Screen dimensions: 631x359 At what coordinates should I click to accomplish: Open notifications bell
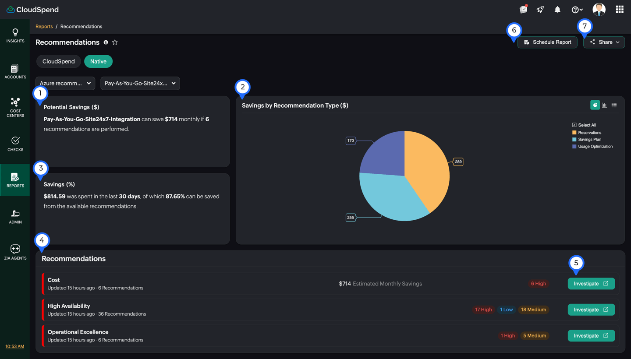(557, 10)
